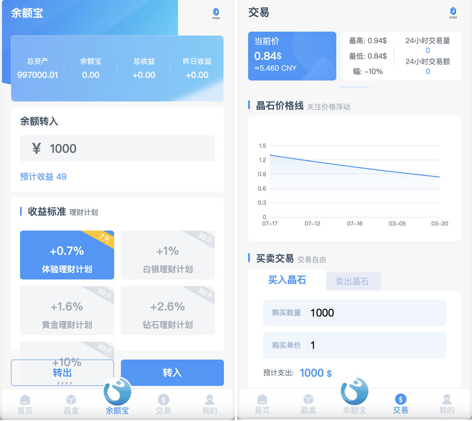Click the page indicator bar below price cards

point(355,87)
